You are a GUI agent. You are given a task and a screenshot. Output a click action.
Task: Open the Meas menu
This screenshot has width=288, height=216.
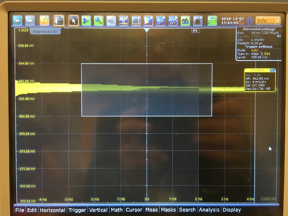151,210
